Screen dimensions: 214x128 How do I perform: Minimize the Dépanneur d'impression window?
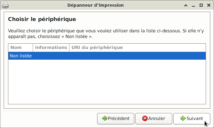tap(193, 5)
